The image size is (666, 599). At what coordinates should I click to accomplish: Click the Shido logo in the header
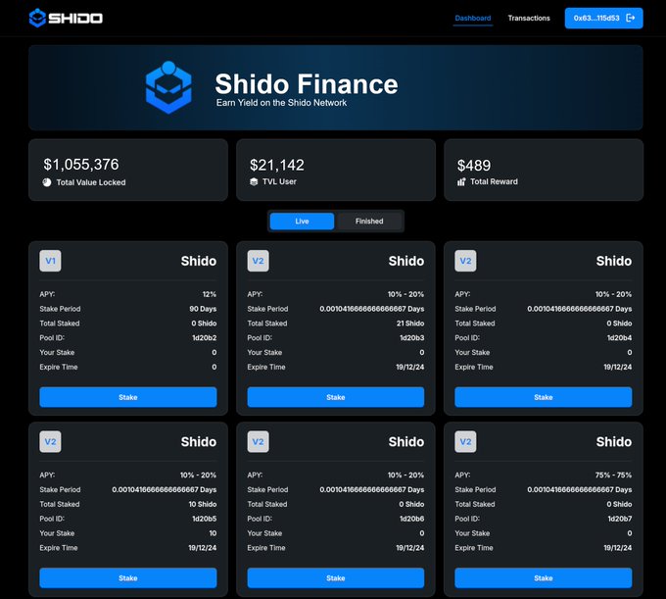[x=66, y=18]
